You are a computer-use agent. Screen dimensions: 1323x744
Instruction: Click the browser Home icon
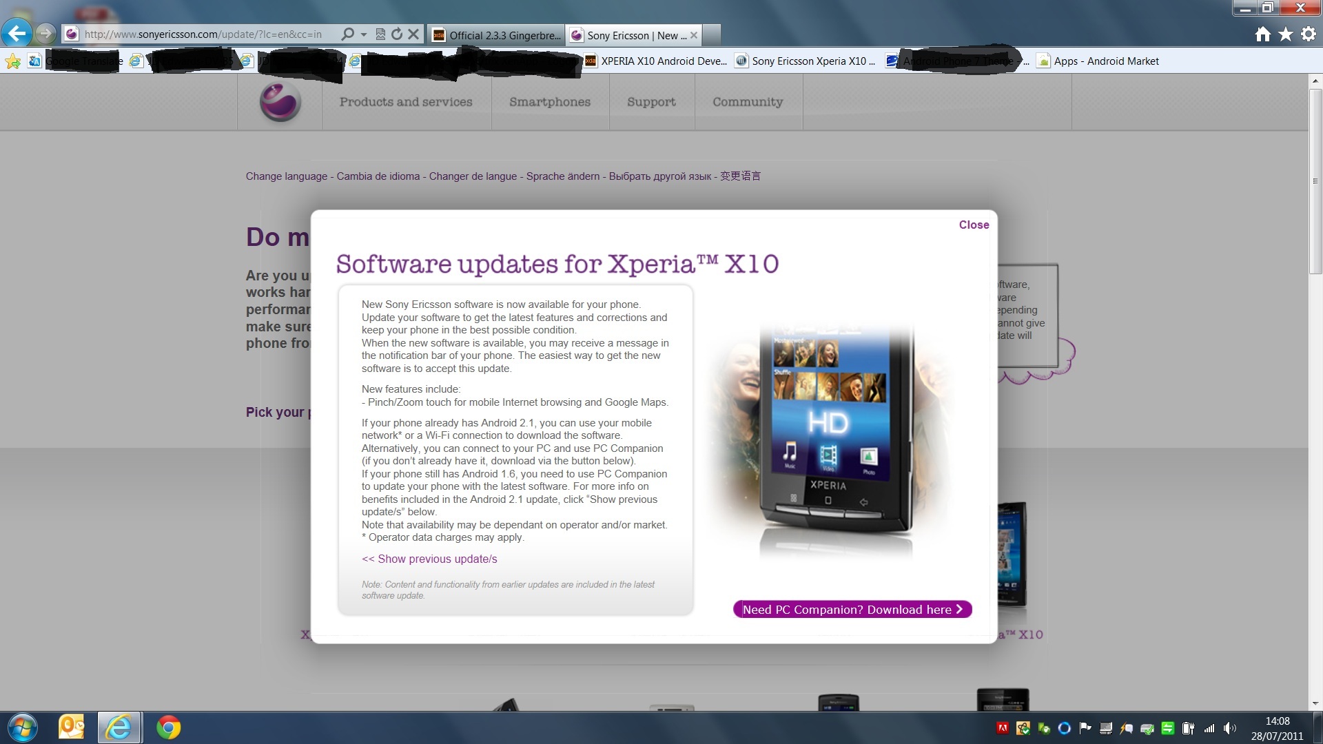point(1262,34)
